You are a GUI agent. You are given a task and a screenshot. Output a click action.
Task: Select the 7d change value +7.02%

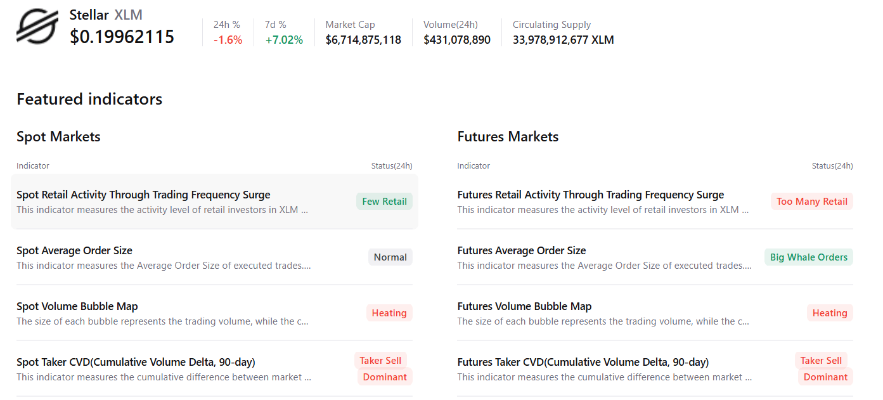coord(284,40)
